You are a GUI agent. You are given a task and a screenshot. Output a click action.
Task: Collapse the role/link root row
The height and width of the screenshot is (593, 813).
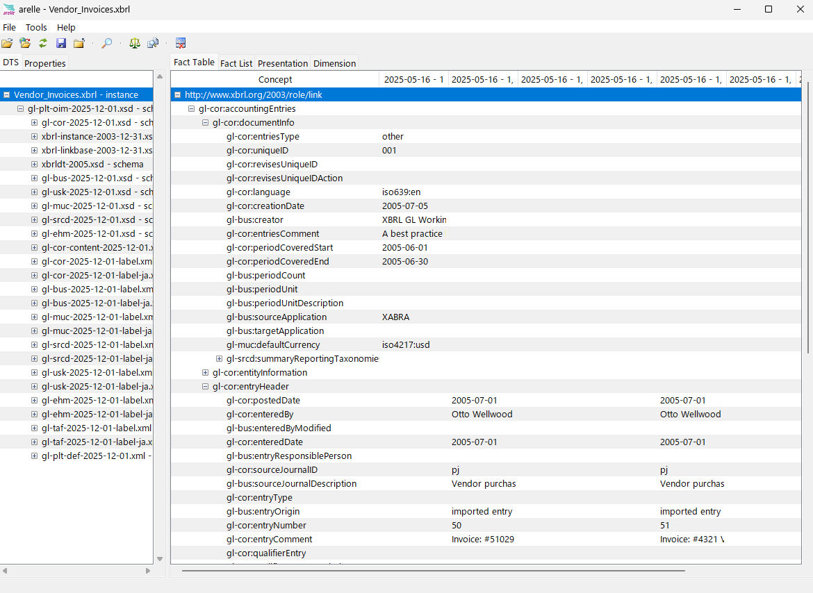178,94
